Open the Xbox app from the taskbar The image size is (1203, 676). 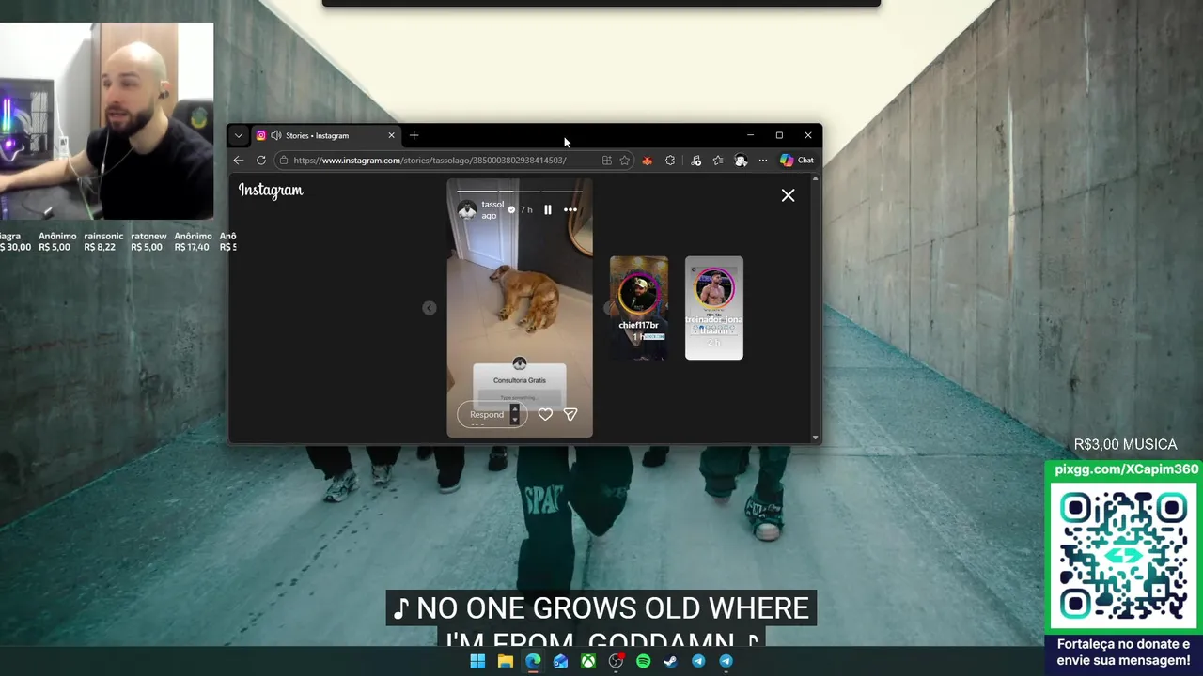[588, 661]
